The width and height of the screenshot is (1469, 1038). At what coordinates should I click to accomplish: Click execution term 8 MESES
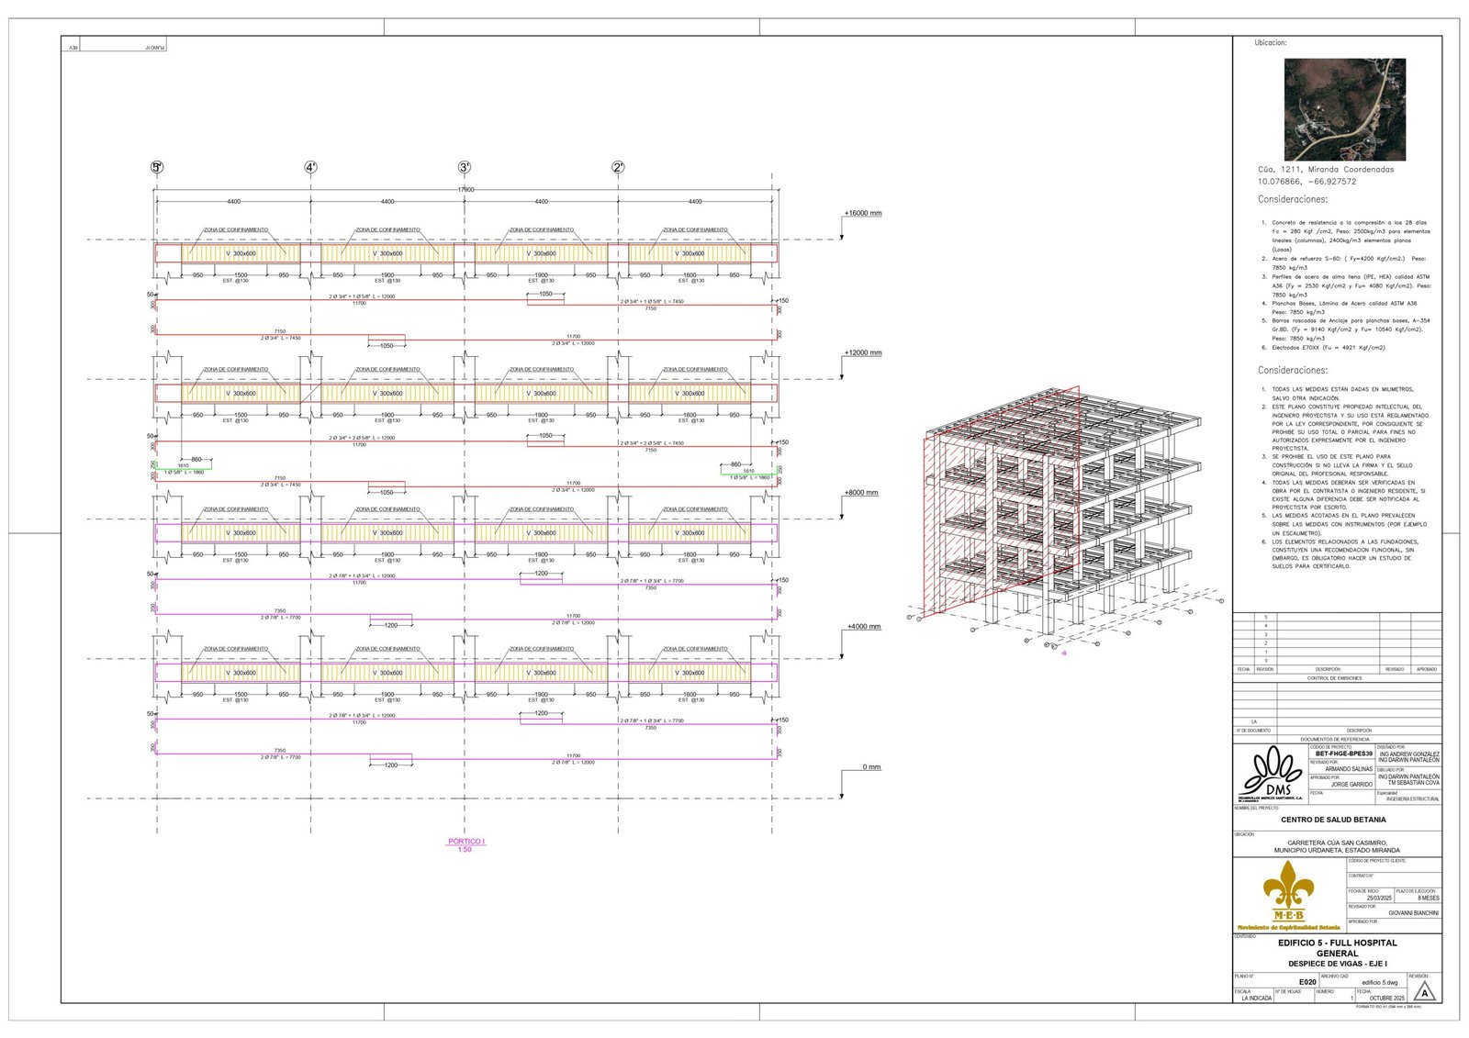(1429, 898)
